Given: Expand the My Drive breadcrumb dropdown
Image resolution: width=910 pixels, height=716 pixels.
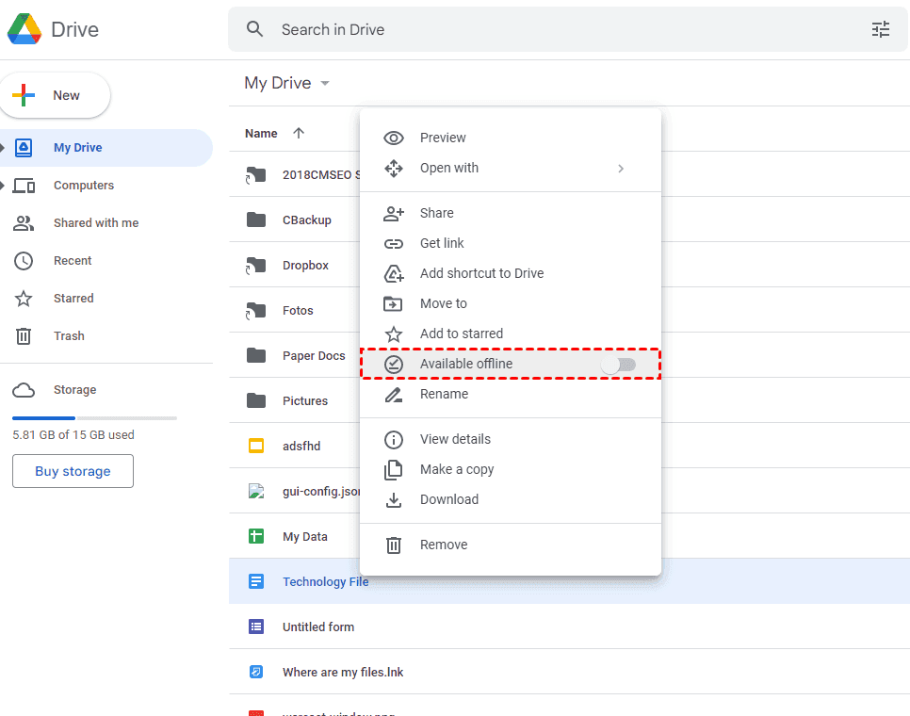Looking at the screenshot, I should coord(324,83).
